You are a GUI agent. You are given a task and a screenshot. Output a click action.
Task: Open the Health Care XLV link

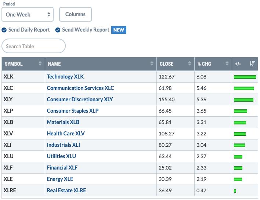pos(66,134)
